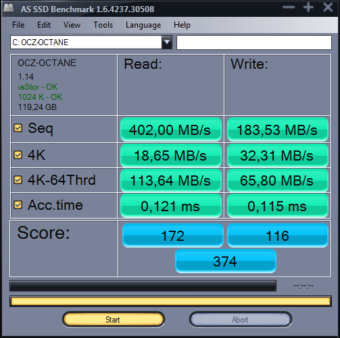
Task: Open the View menu
Action: [x=72, y=25]
